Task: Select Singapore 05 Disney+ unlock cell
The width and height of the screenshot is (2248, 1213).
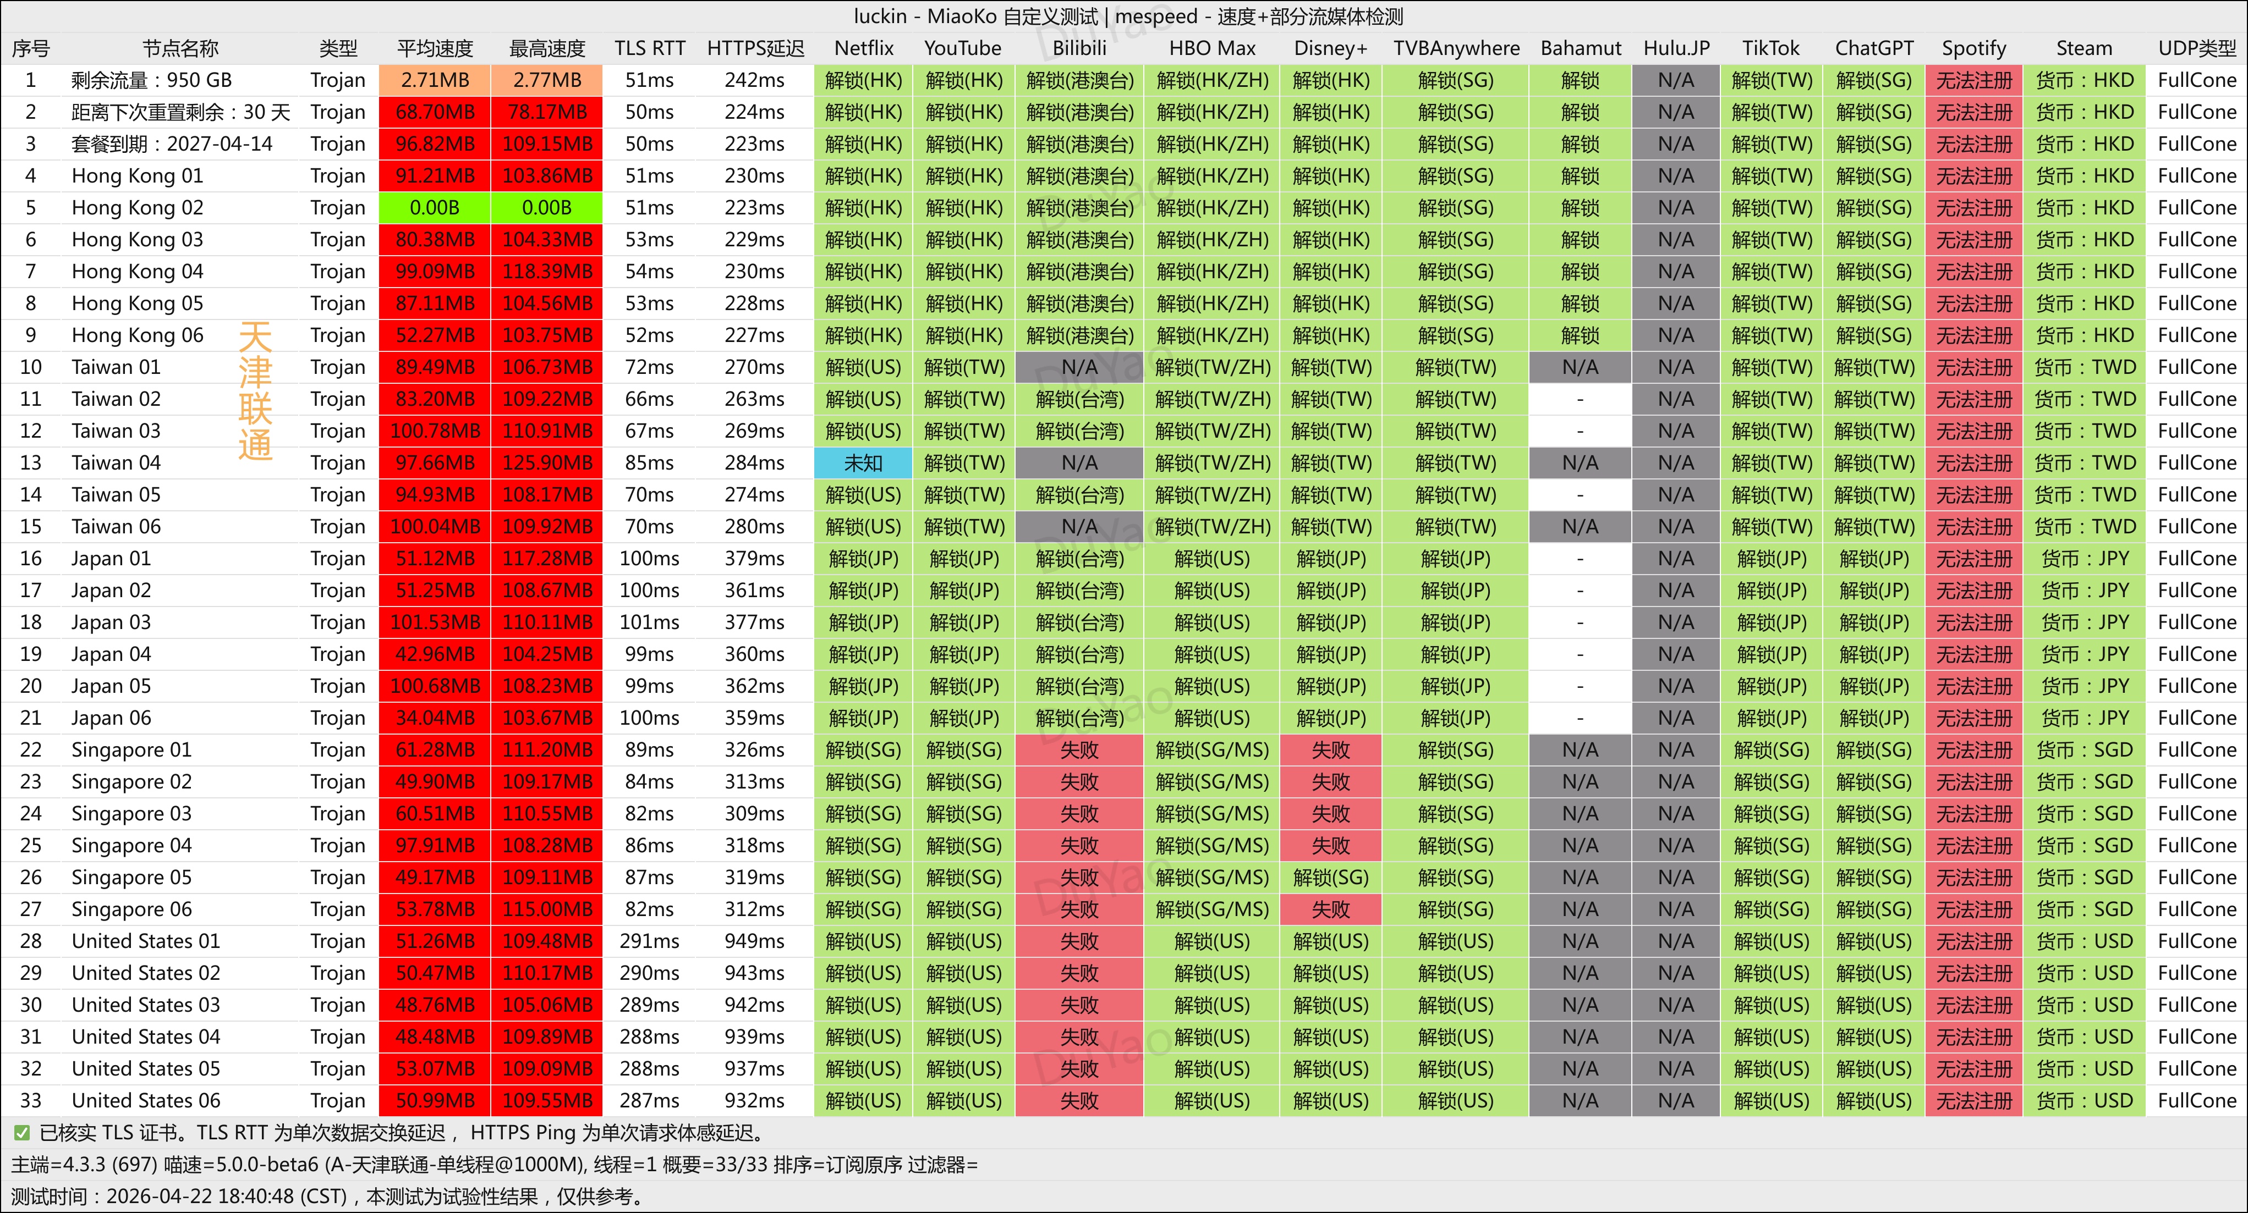Action: click(1330, 877)
